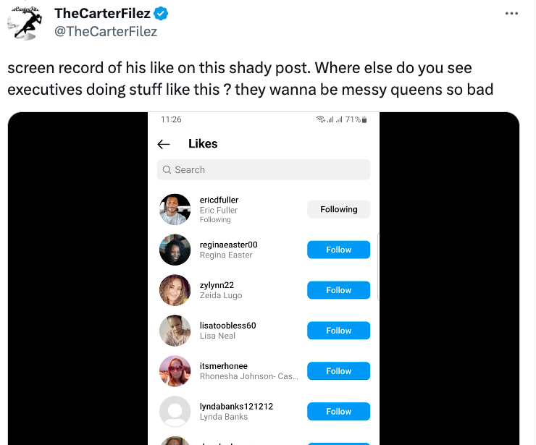Open lisatoobless60's profile picture
This screenshot has height=445, width=536.
(175, 331)
